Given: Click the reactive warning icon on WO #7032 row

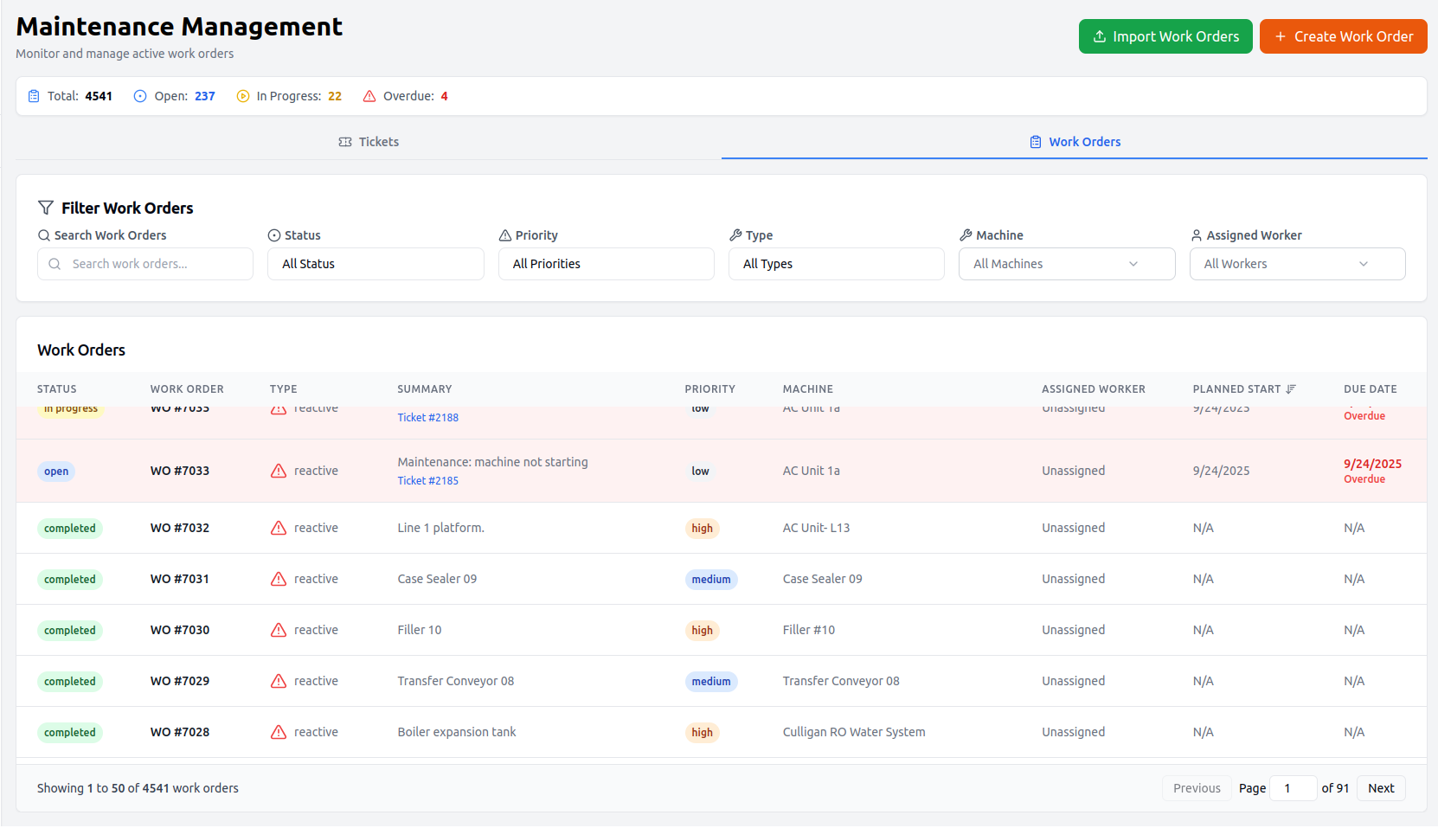Looking at the screenshot, I should 278,528.
